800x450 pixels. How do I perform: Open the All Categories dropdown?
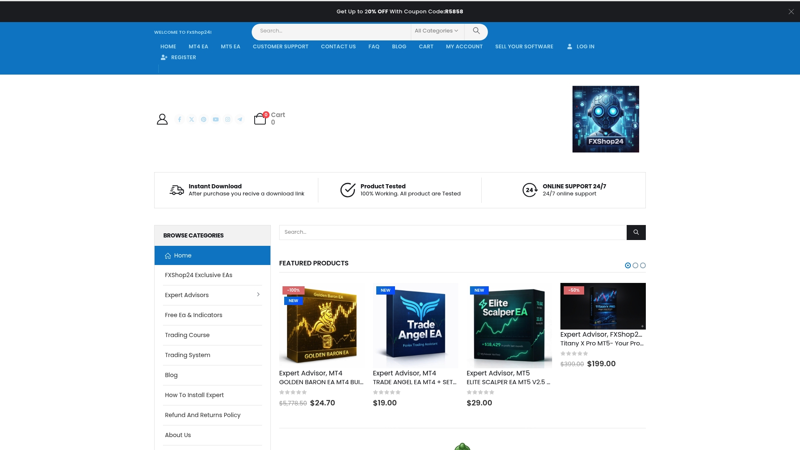436,31
